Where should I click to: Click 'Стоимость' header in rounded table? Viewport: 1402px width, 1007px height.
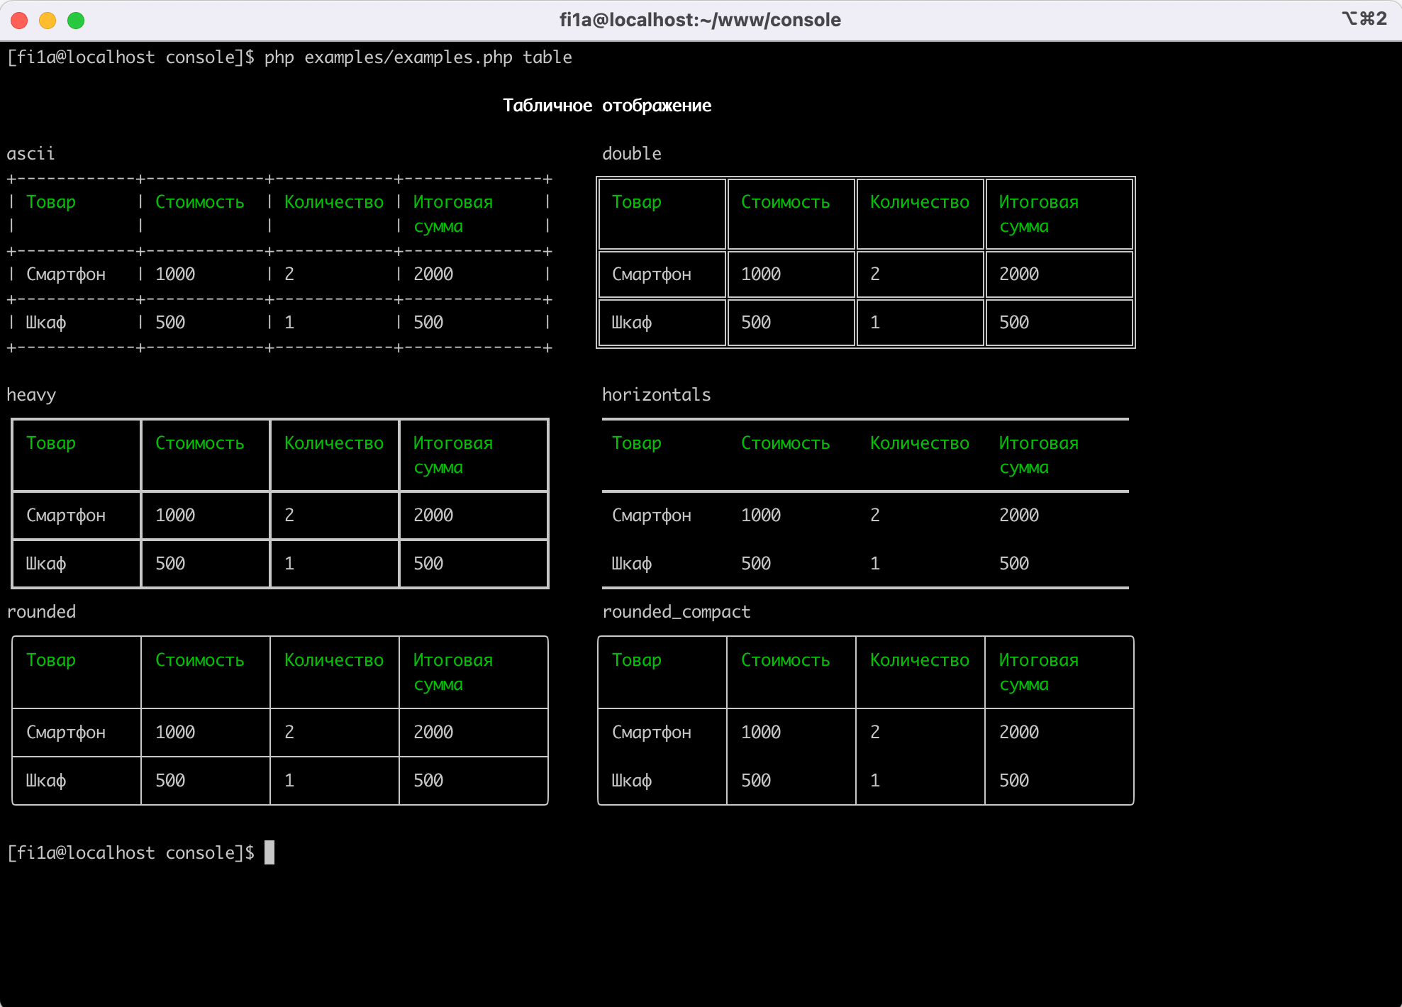tap(200, 660)
